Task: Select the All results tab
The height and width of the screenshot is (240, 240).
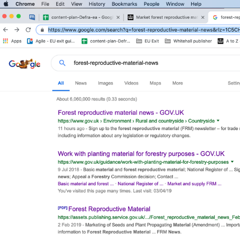Action: click(61, 83)
